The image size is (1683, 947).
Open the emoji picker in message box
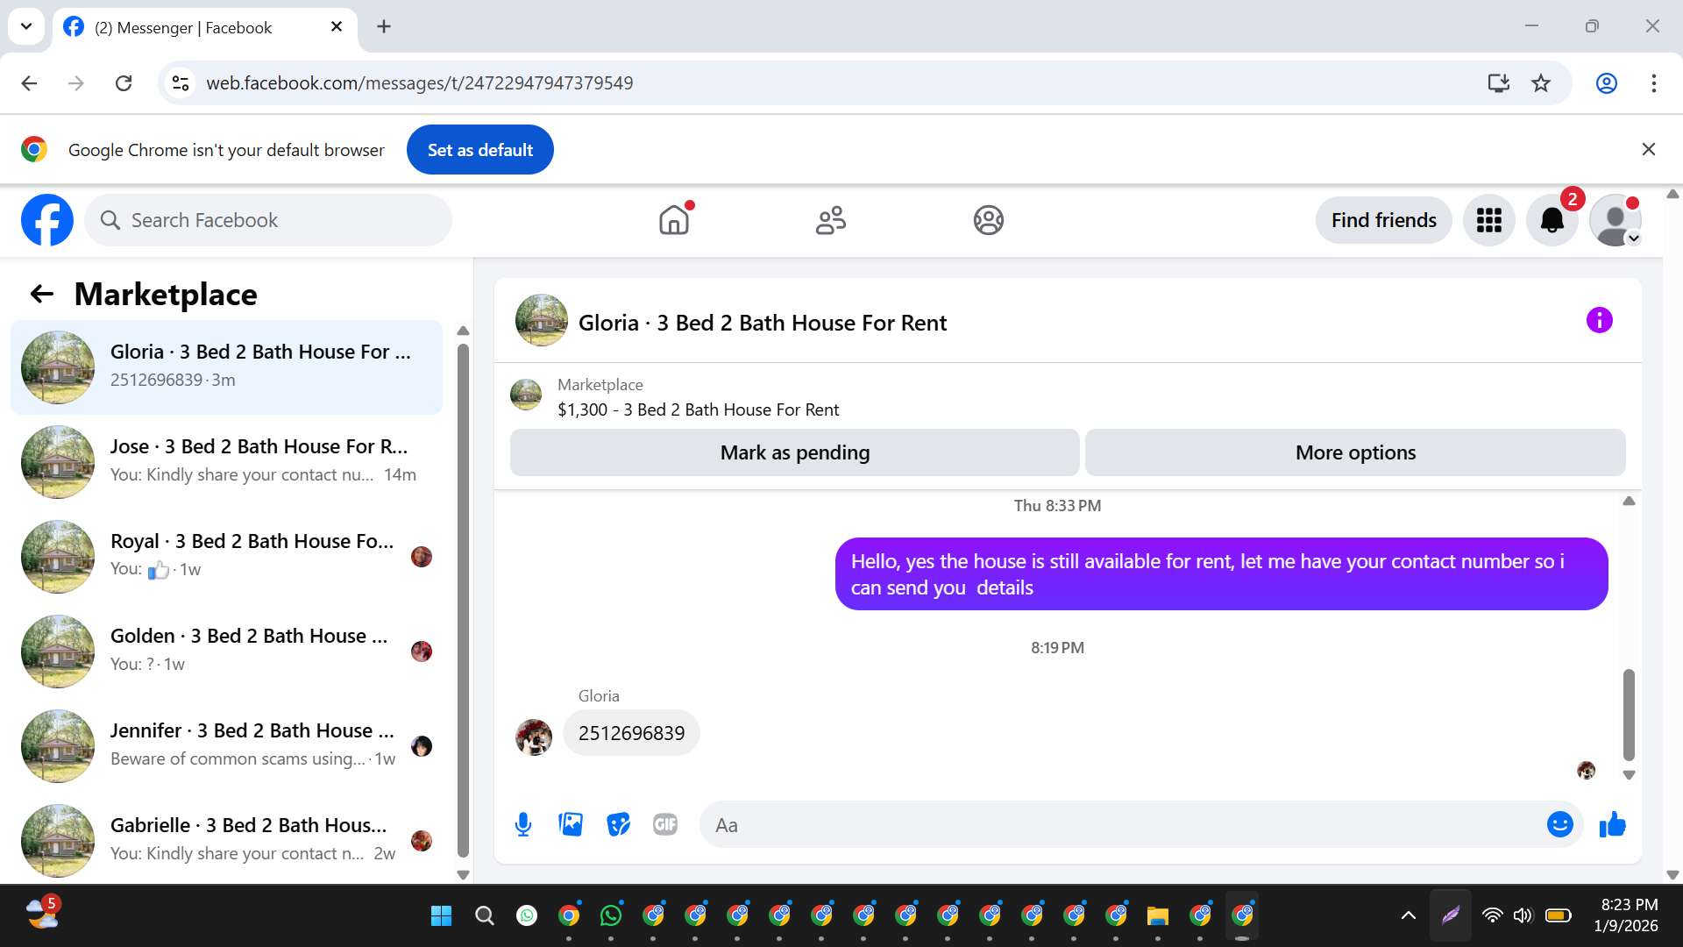tap(1559, 824)
